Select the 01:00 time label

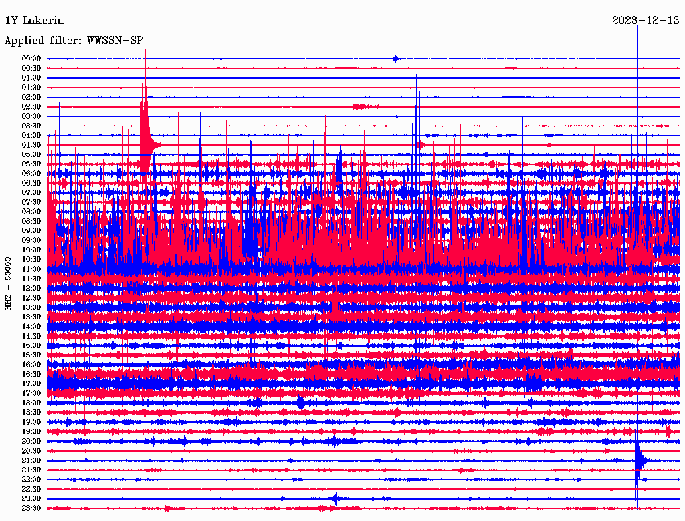pyautogui.click(x=31, y=78)
